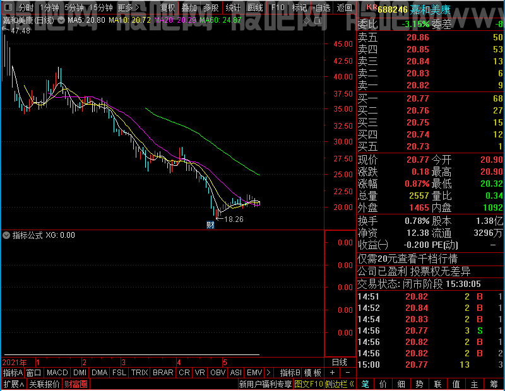Screen dimensions: 505x391
Task: Switch indicator to BRAR
Action: [x=163, y=373]
